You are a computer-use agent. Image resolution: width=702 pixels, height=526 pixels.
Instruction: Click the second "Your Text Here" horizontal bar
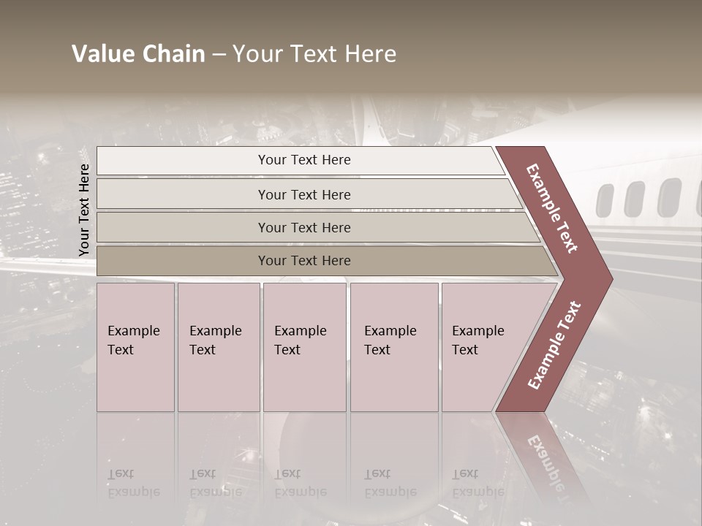[x=309, y=194]
